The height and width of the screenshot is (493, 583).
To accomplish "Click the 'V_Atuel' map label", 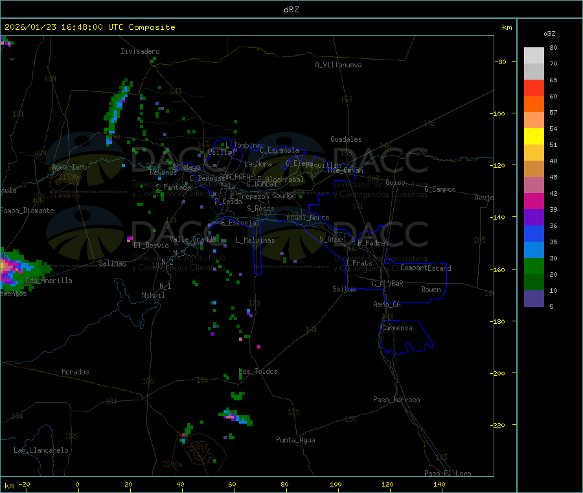I will click(x=333, y=240).
